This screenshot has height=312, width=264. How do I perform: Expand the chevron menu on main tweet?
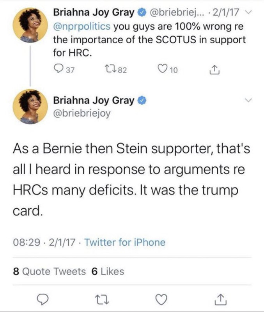click(x=248, y=100)
